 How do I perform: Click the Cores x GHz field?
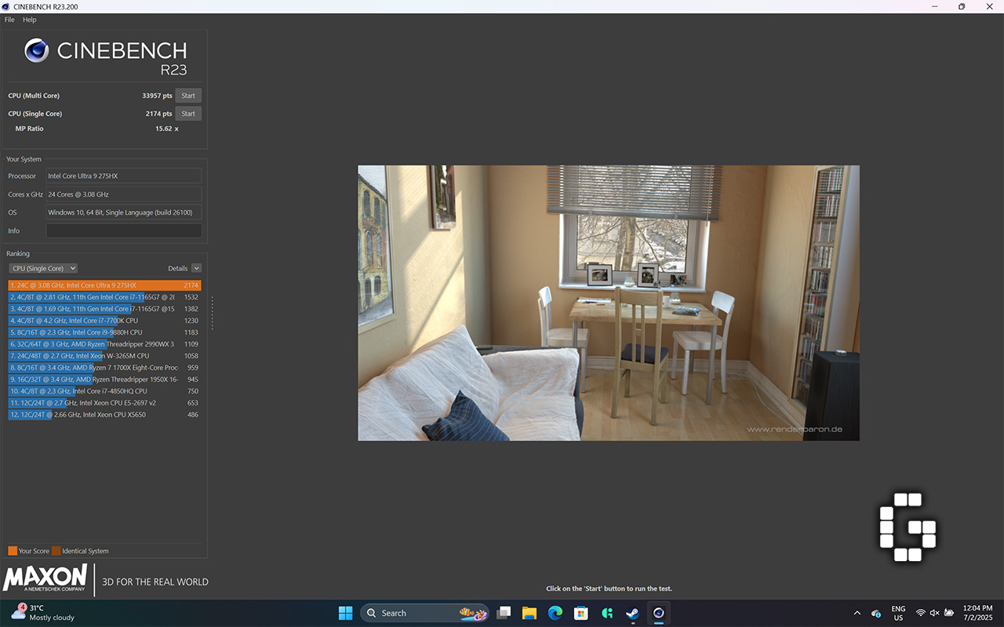pyautogui.click(x=124, y=194)
